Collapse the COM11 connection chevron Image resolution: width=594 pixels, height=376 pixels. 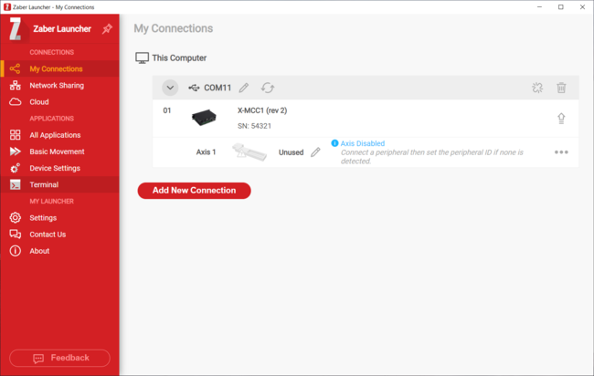click(170, 88)
